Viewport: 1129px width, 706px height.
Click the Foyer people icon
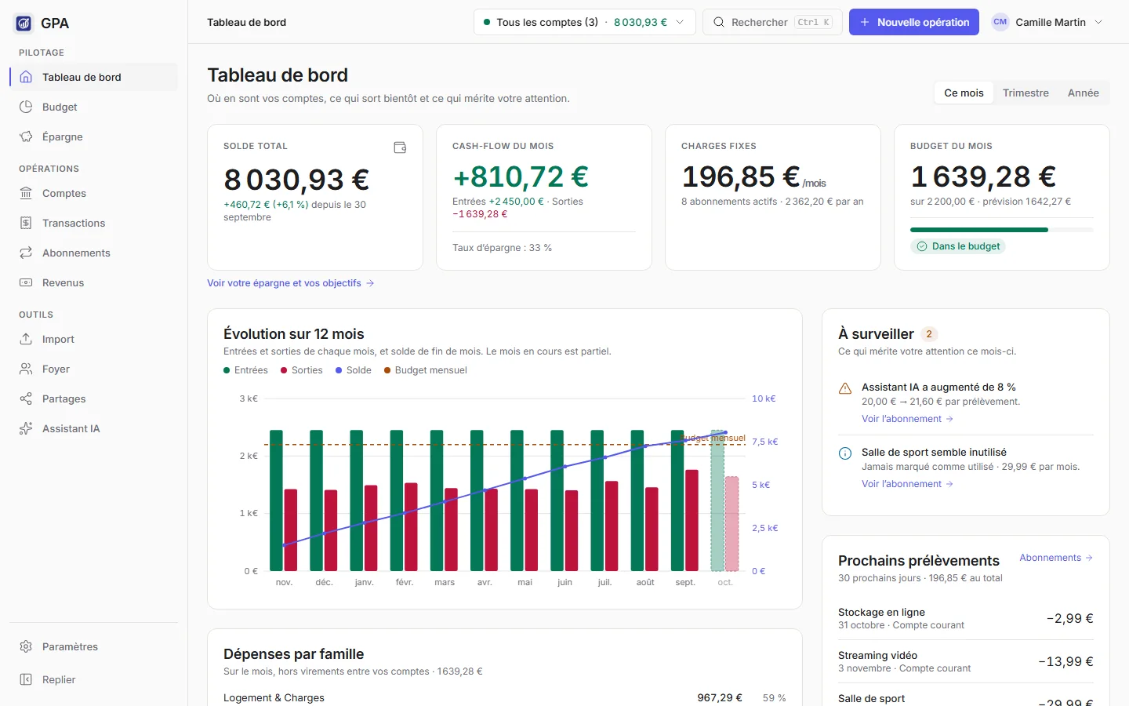coord(26,369)
